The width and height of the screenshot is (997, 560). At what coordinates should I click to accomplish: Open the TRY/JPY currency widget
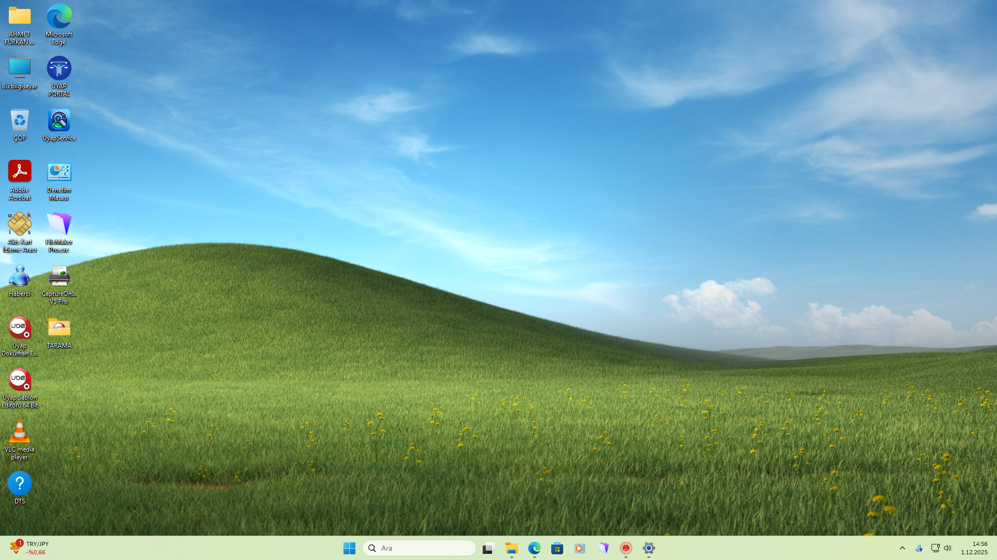click(x=29, y=548)
